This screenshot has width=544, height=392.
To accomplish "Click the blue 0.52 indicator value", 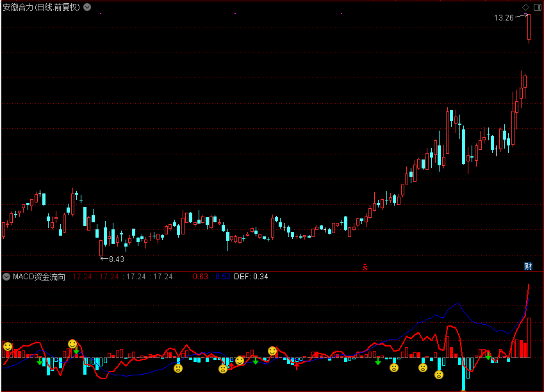I will [223, 277].
